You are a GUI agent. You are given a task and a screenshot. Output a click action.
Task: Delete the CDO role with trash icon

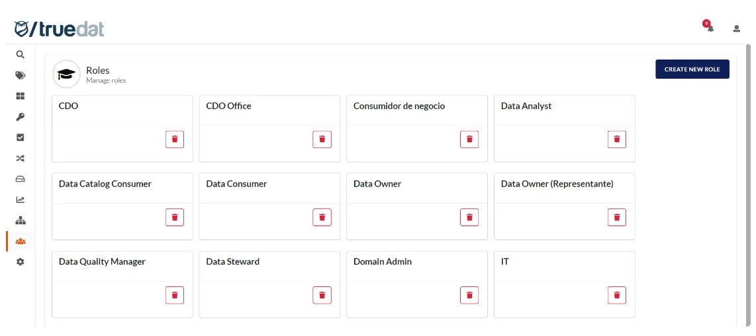tap(175, 140)
